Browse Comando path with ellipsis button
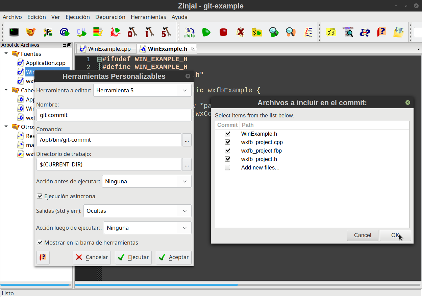Viewport: 422px width, 297px height. (x=187, y=140)
